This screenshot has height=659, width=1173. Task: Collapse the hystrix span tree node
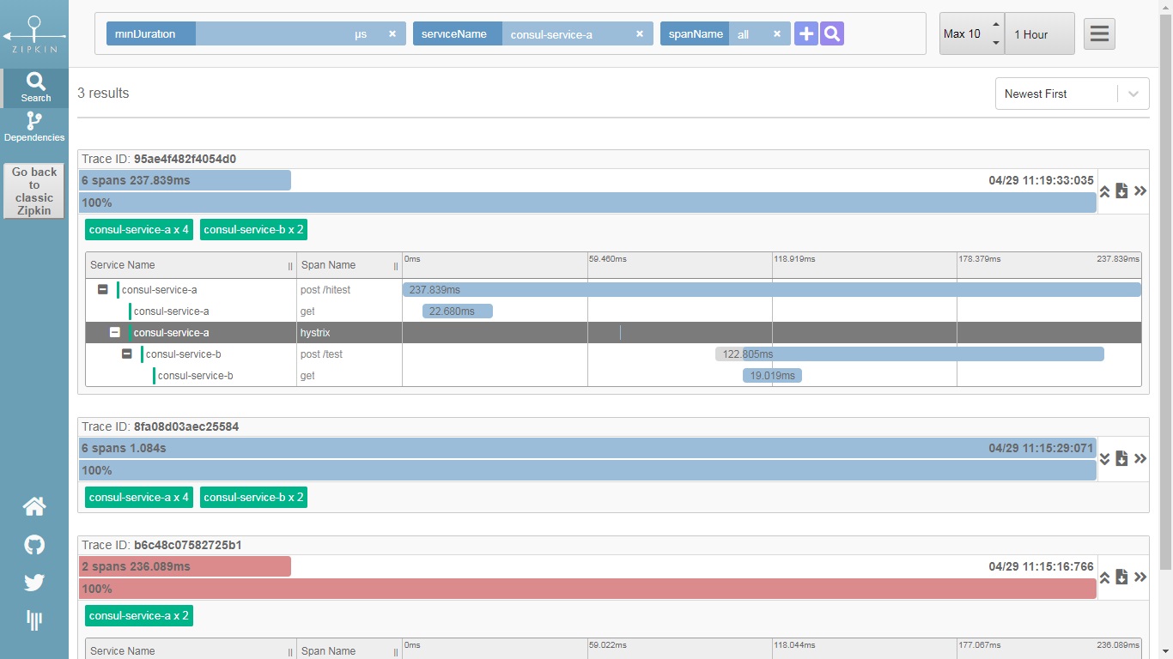pyautogui.click(x=115, y=333)
